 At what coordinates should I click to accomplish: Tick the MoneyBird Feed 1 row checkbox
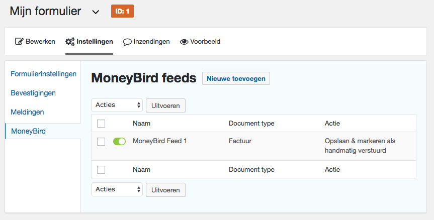click(101, 142)
